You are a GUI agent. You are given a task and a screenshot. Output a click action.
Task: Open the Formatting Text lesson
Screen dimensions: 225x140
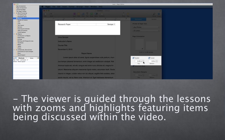click(22, 15)
